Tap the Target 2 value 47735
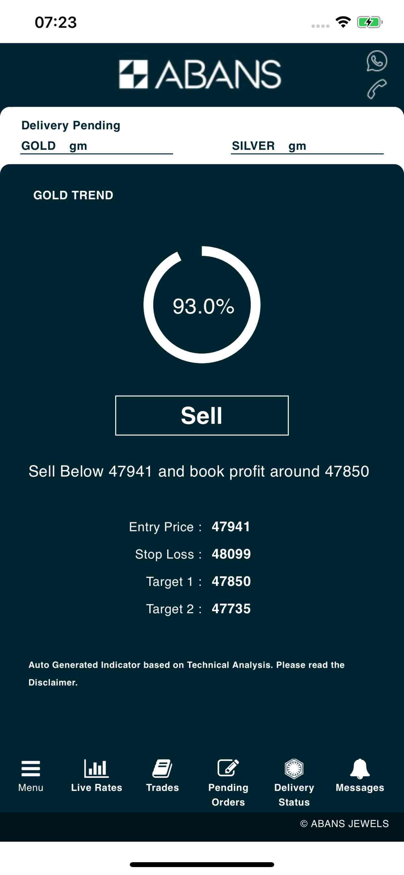The width and height of the screenshot is (404, 875). click(231, 609)
